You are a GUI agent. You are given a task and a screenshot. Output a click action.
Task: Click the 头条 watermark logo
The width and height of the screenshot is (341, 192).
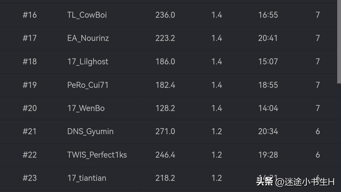(x=264, y=182)
